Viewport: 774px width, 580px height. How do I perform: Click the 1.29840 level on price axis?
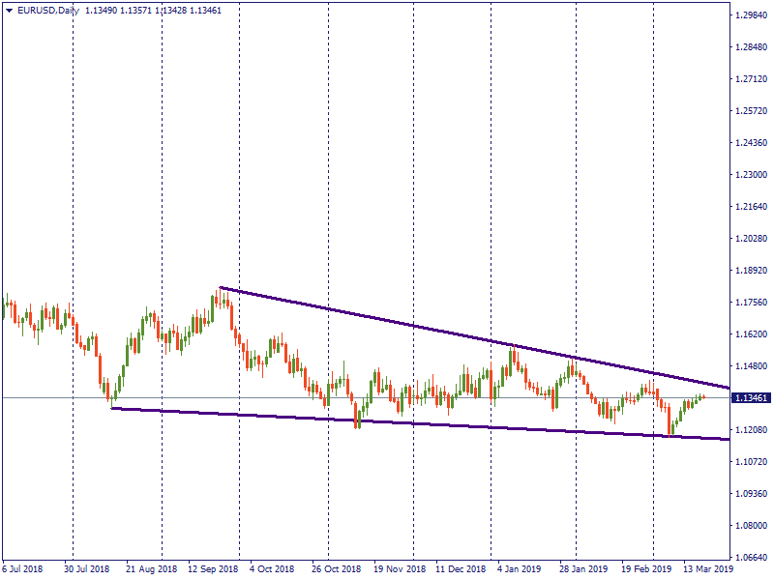751,15
